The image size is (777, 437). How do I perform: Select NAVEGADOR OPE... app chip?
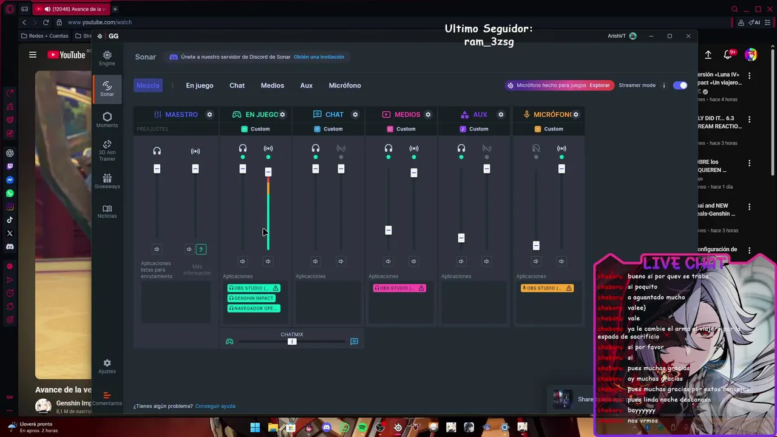pyautogui.click(x=254, y=308)
